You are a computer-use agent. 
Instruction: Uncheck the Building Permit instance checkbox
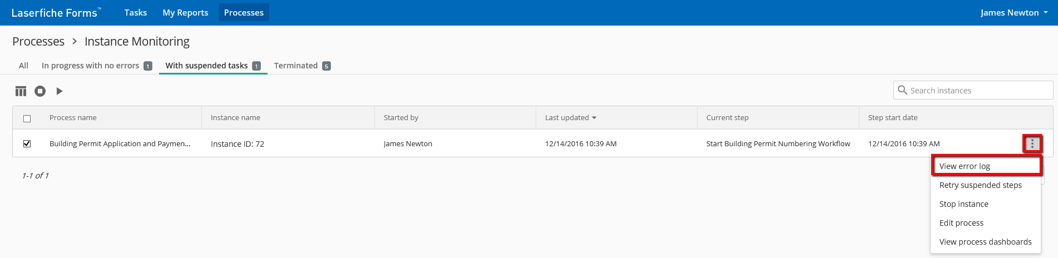click(27, 144)
